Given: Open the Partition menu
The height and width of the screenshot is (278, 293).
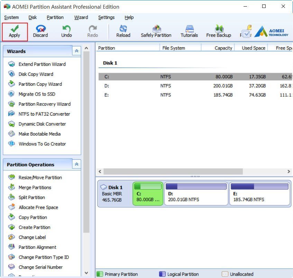Looking at the screenshot, I should [x=55, y=17].
